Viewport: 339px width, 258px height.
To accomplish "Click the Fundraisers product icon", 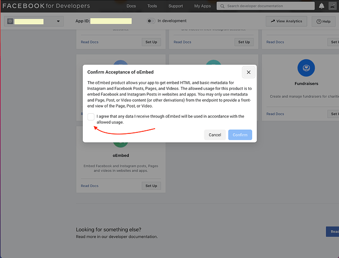I will (x=306, y=68).
